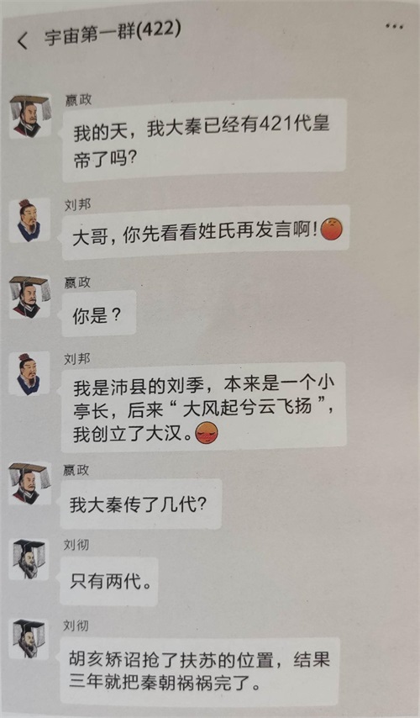Select the 你是？ message bubble
Image resolution: width=420 pixels, height=718 pixels.
pos(99,314)
